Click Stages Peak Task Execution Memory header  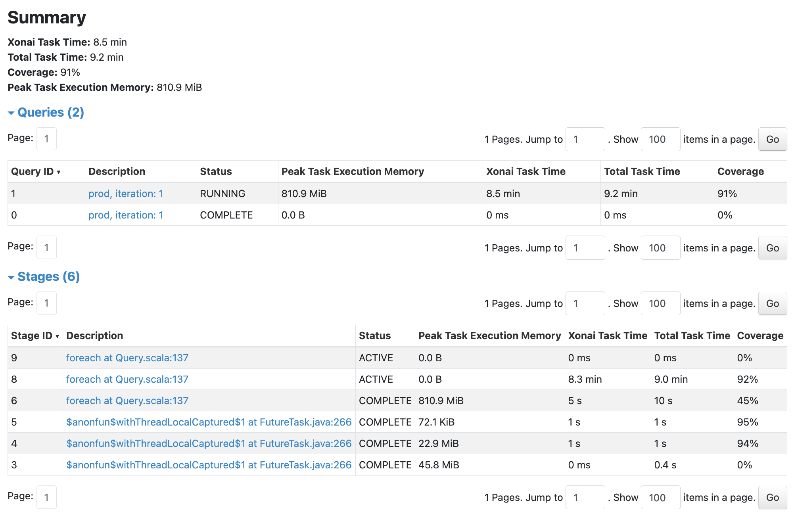pos(490,336)
